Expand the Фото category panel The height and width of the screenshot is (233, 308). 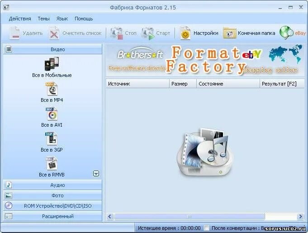click(x=52, y=195)
